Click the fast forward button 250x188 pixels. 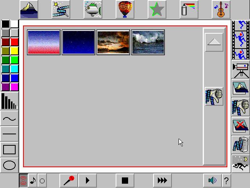pyautogui.click(x=162, y=181)
